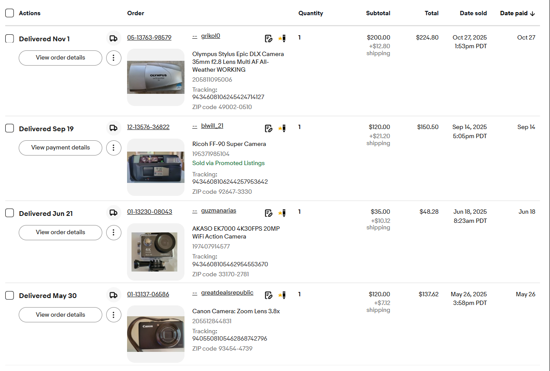Screen dimensions: 550x371
Task: Click the Canon Camera Zoom Lens thumbnail
Action: (156, 334)
